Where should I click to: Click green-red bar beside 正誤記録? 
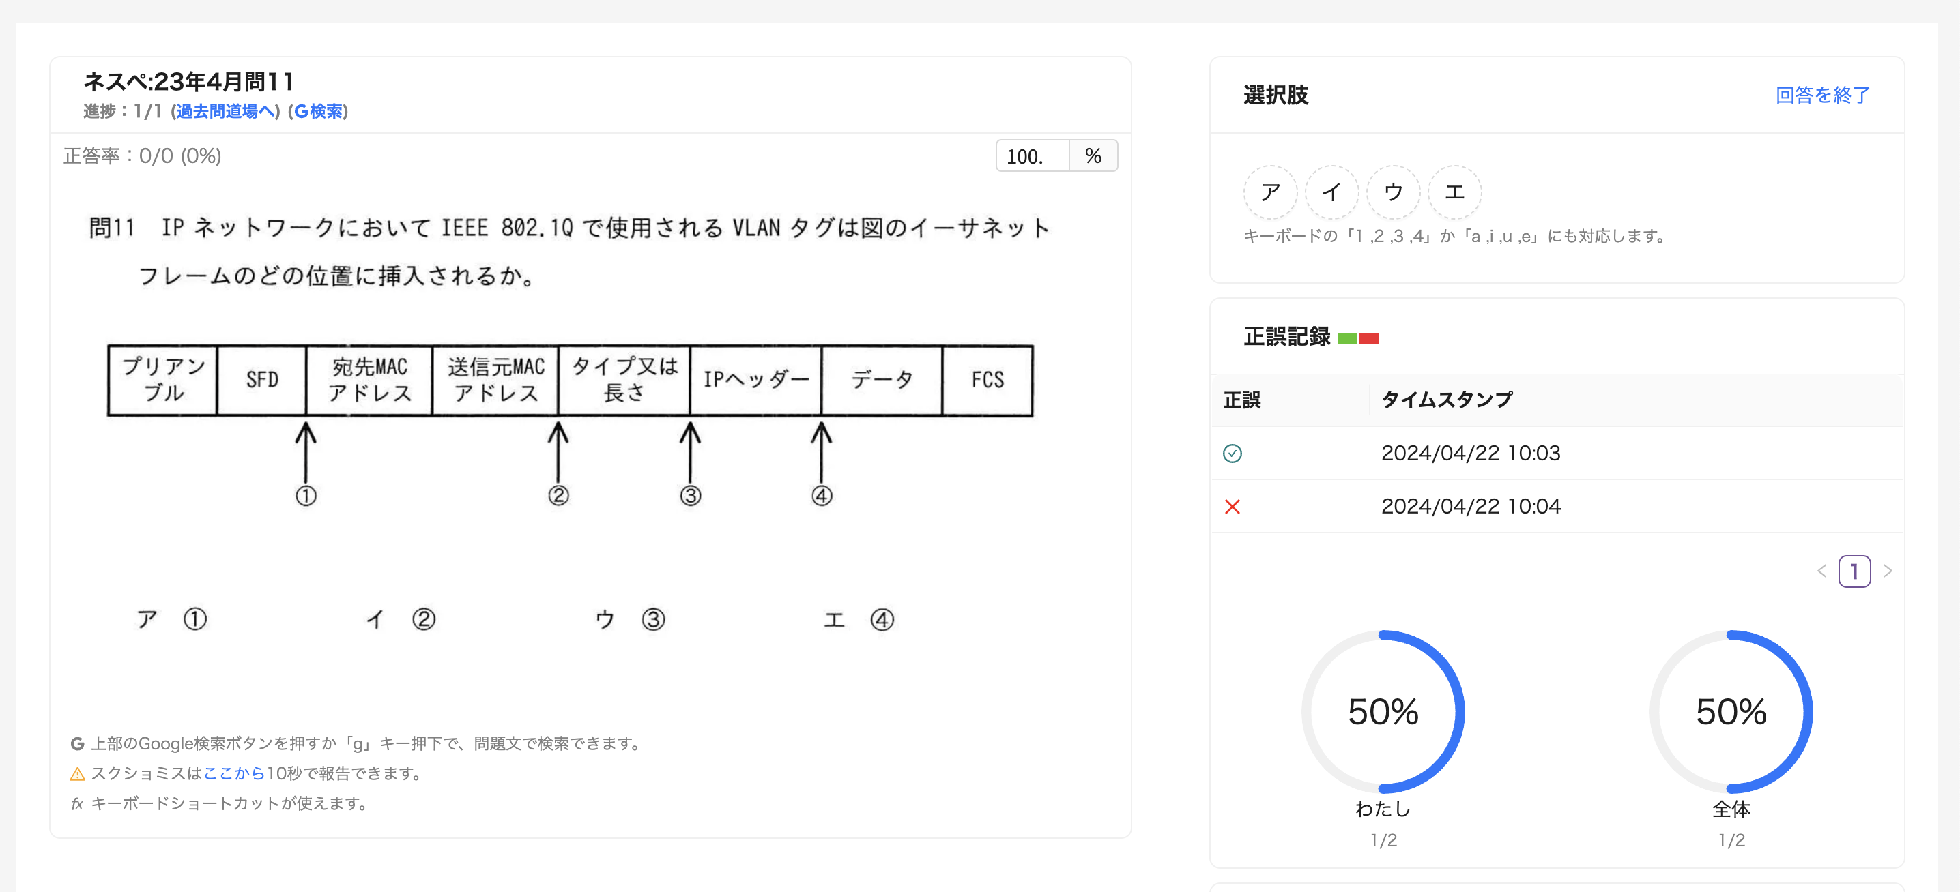click(x=1358, y=338)
